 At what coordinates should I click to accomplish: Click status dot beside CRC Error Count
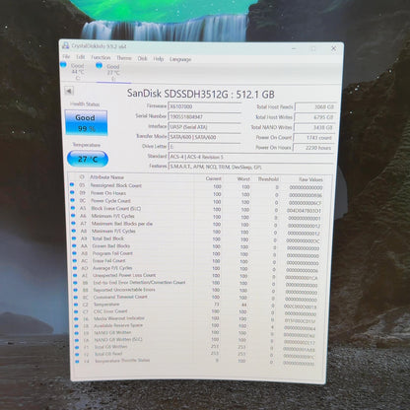(x=76, y=311)
